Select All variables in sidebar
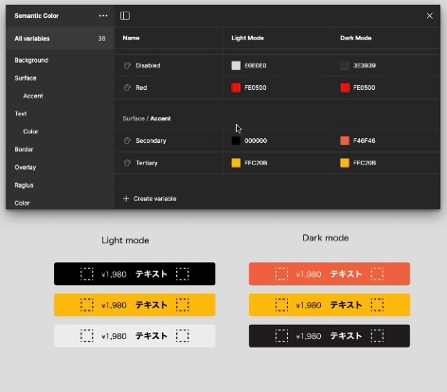 (x=60, y=39)
